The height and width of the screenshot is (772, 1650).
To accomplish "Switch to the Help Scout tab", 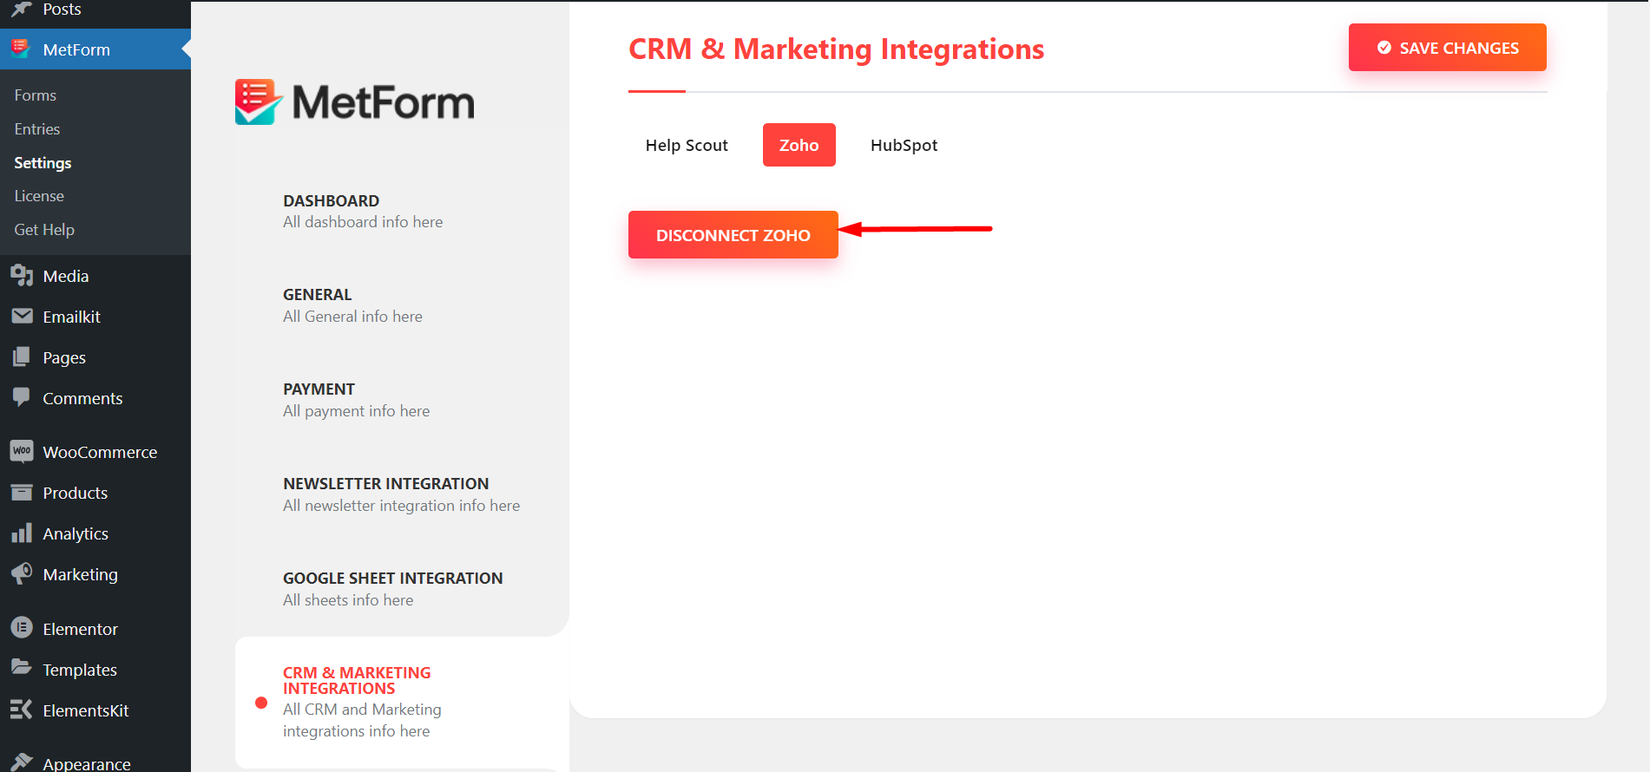I will tap(687, 145).
